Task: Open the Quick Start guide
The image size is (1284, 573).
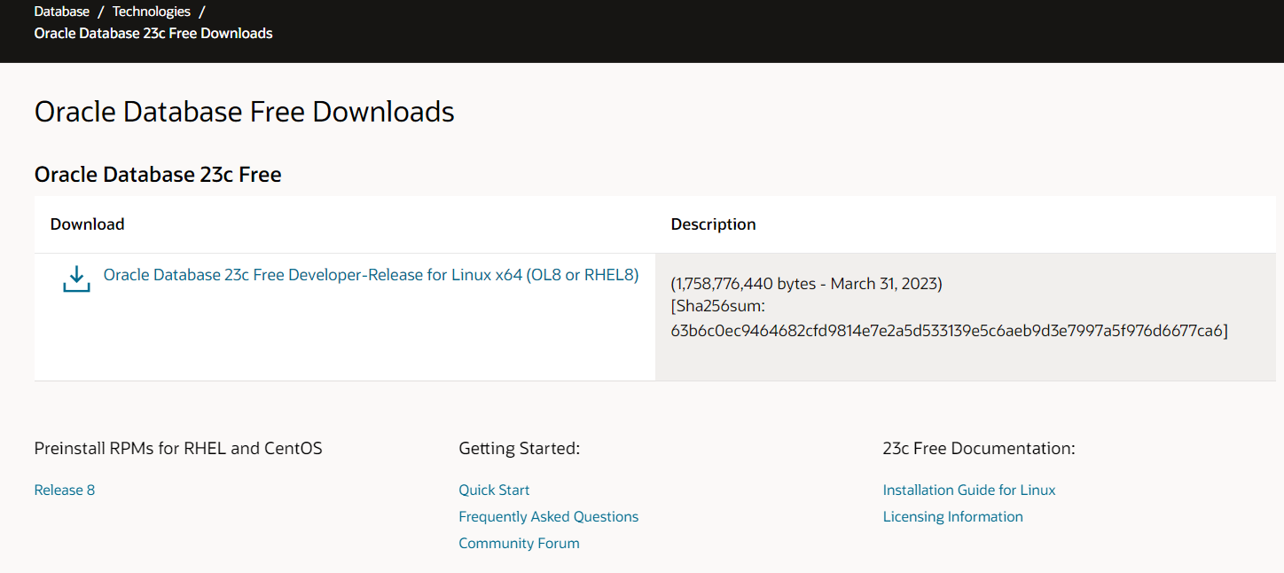Action: [494, 490]
